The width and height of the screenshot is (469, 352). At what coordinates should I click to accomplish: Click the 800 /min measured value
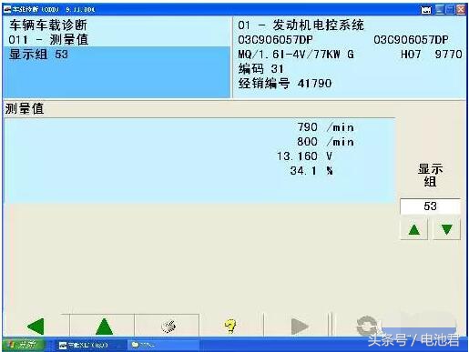(325, 142)
